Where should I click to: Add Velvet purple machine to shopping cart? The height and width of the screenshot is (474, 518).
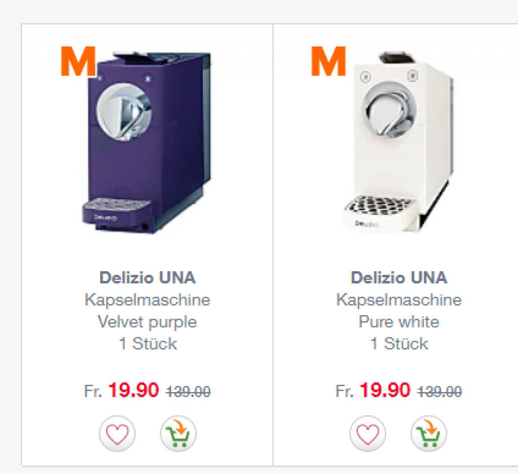click(178, 434)
